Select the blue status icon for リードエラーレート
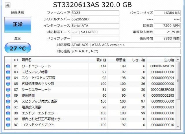 pyautogui.click(x=8, y=66)
